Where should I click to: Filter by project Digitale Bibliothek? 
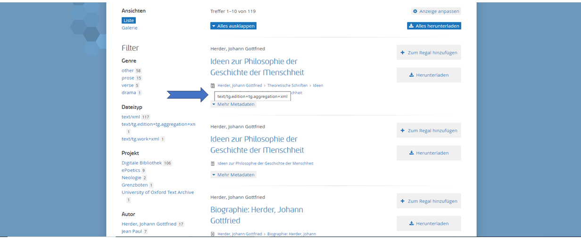[141, 163]
